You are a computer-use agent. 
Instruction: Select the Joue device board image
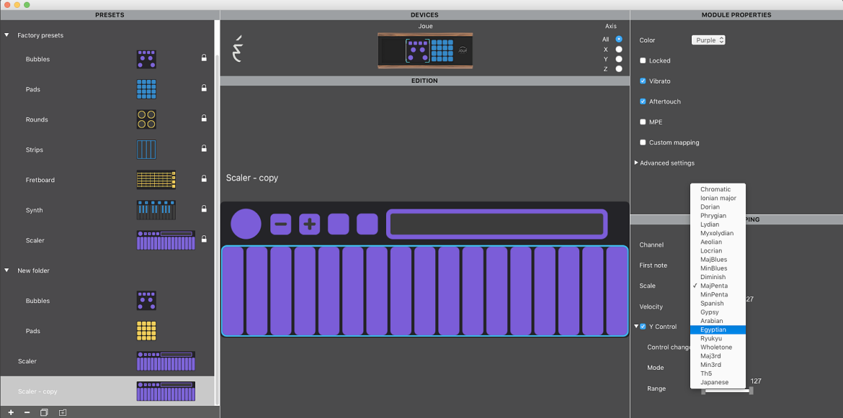pos(424,50)
